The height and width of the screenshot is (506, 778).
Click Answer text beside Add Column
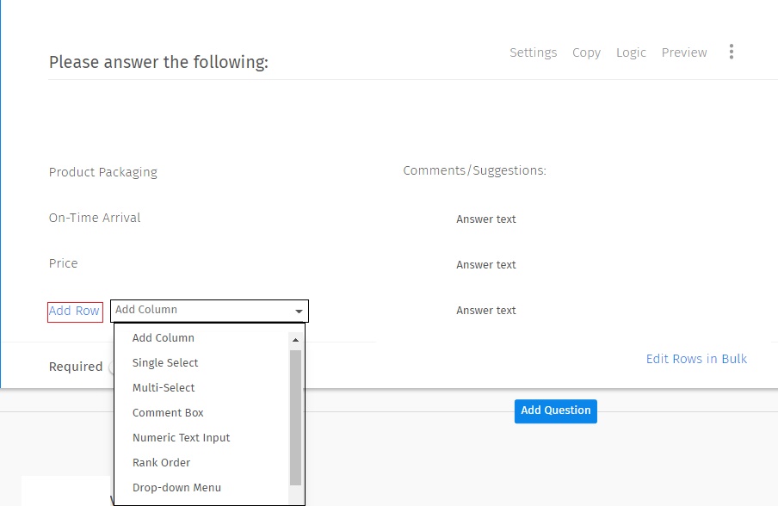point(485,311)
